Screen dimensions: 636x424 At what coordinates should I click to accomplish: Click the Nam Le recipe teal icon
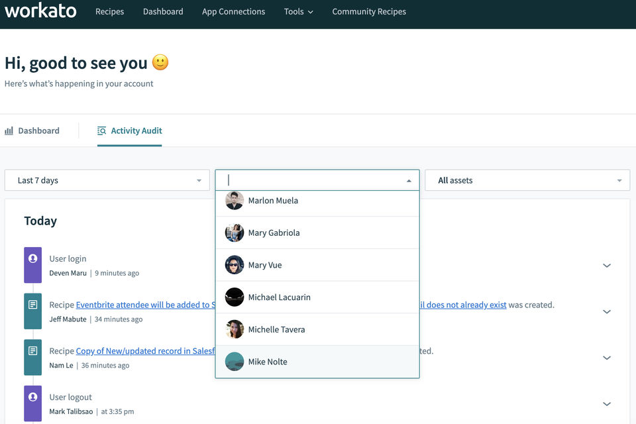(x=33, y=357)
